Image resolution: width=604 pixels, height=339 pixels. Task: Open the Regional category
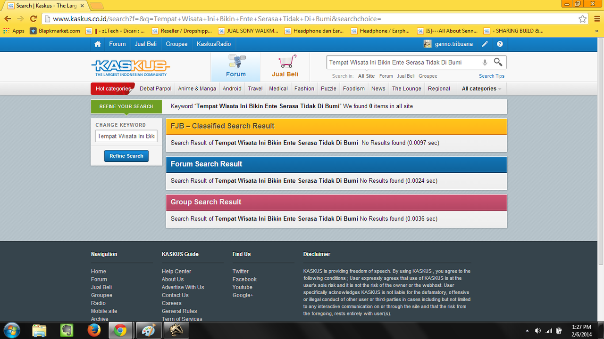(439, 89)
